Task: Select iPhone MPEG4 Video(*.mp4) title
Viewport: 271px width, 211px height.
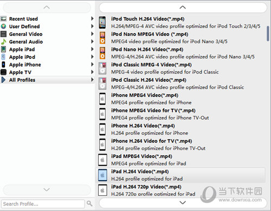Action: pos(145,95)
